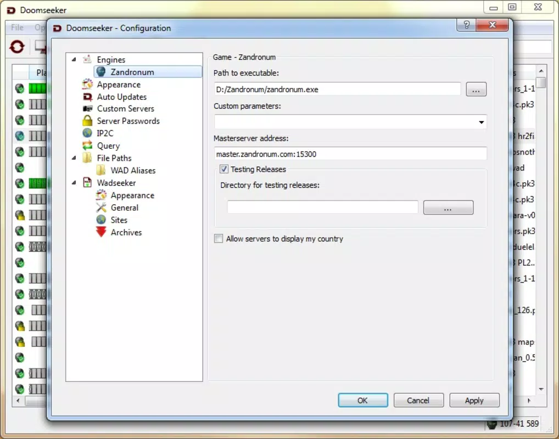
Task: Enable Allow servers to display my country
Action: [219, 238]
